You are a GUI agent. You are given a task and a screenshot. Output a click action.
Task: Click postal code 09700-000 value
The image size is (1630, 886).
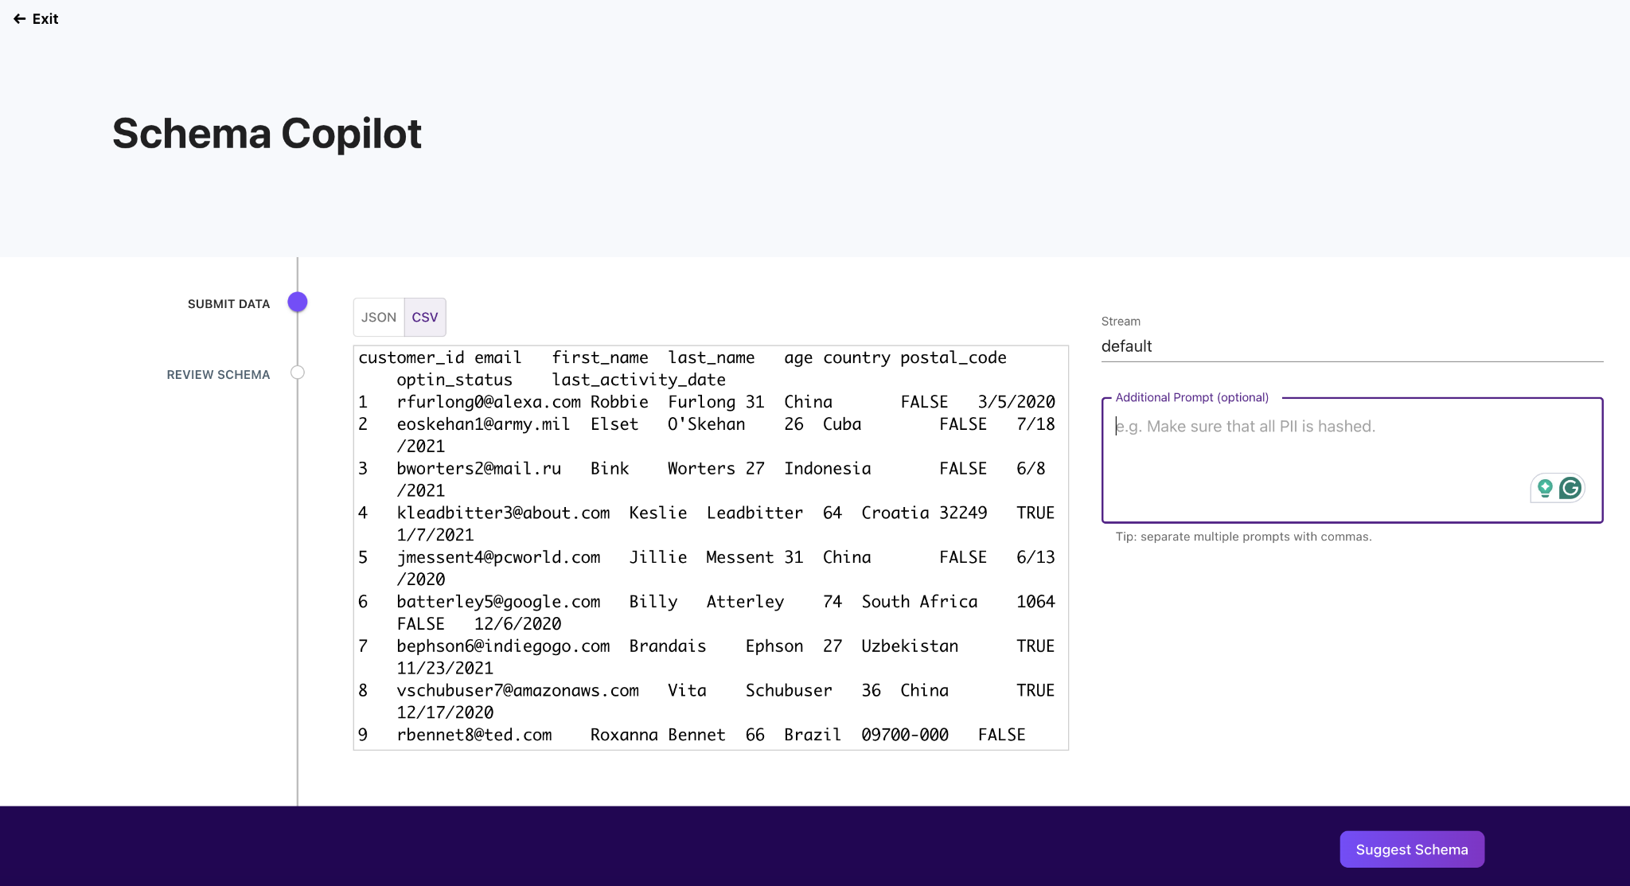[x=905, y=736]
